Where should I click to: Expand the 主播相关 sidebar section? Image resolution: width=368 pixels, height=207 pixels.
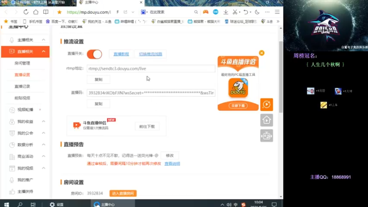[x=44, y=40]
